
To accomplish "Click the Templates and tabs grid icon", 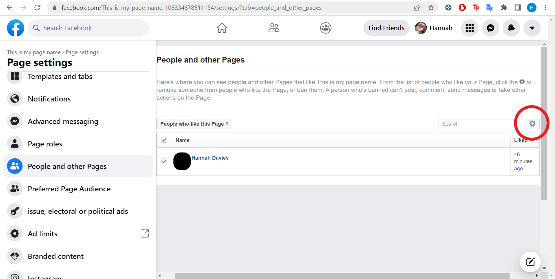I will tap(15, 76).
